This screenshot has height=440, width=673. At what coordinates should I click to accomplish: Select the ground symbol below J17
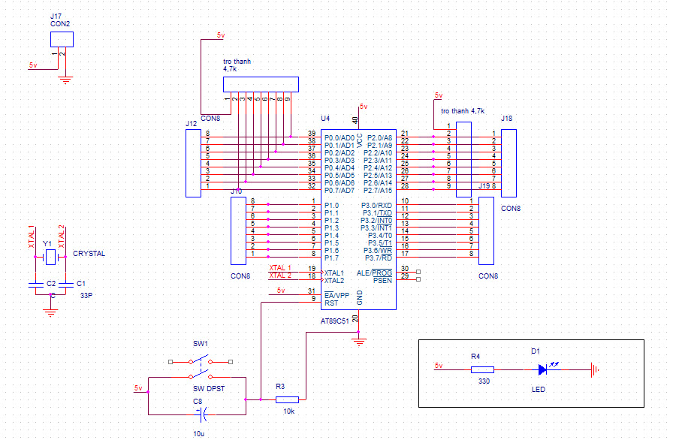[65, 80]
